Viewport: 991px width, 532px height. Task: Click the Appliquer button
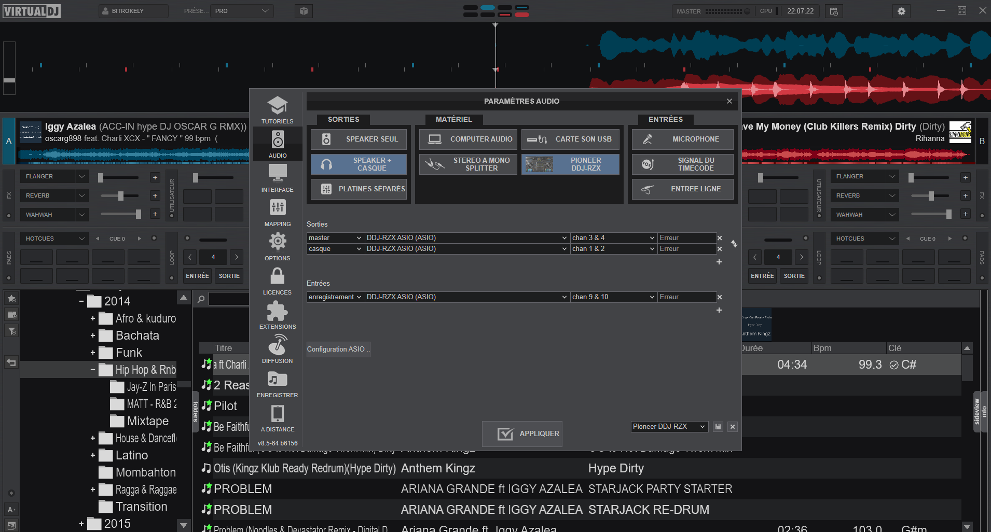pyautogui.click(x=522, y=433)
